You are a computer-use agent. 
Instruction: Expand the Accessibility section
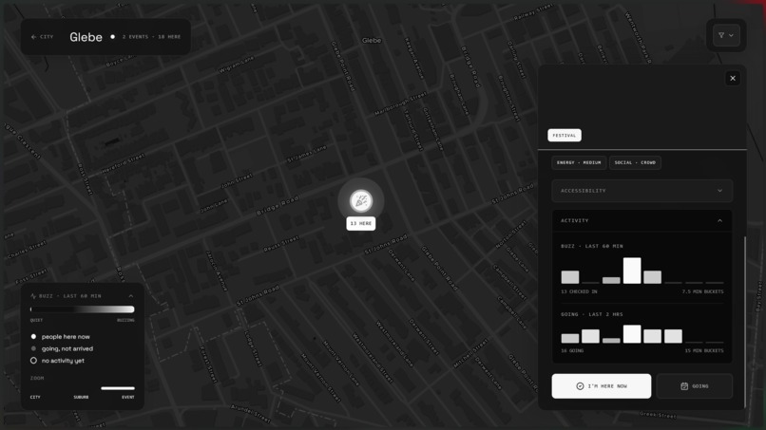pyautogui.click(x=642, y=191)
